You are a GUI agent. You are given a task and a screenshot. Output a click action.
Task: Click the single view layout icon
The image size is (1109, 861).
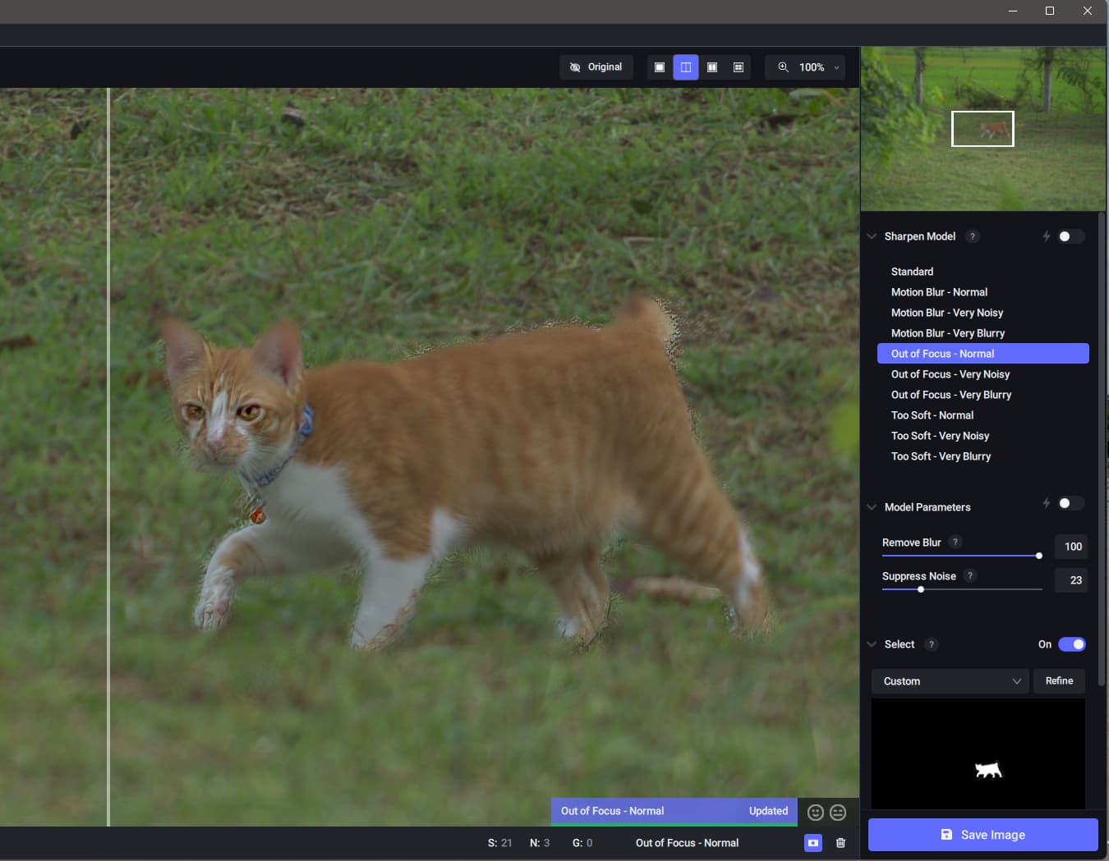pyautogui.click(x=660, y=67)
